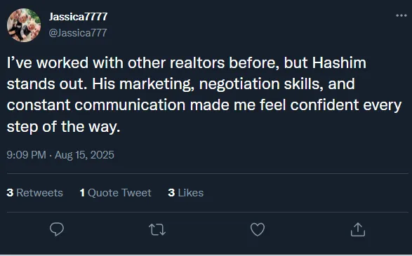
Task: Show who gave the 3 Likes
Action: [x=186, y=193]
